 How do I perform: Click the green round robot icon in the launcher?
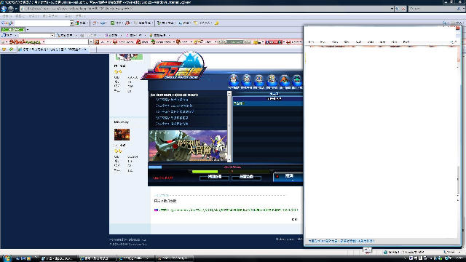(297, 81)
